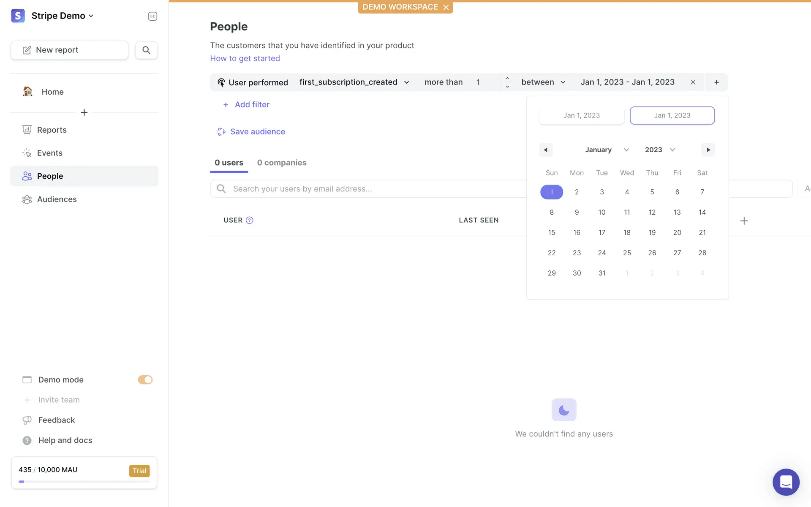The image size is (811, 507).
Task: Close the DEMO WORKSPACE banner
Action: 446,7
